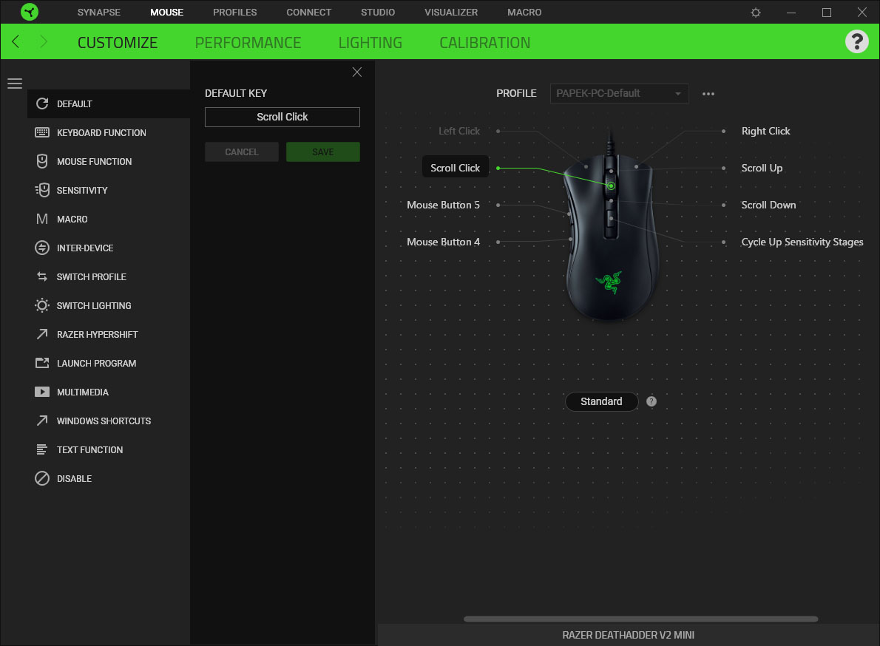Open the top Macro tab

(524, 13)
